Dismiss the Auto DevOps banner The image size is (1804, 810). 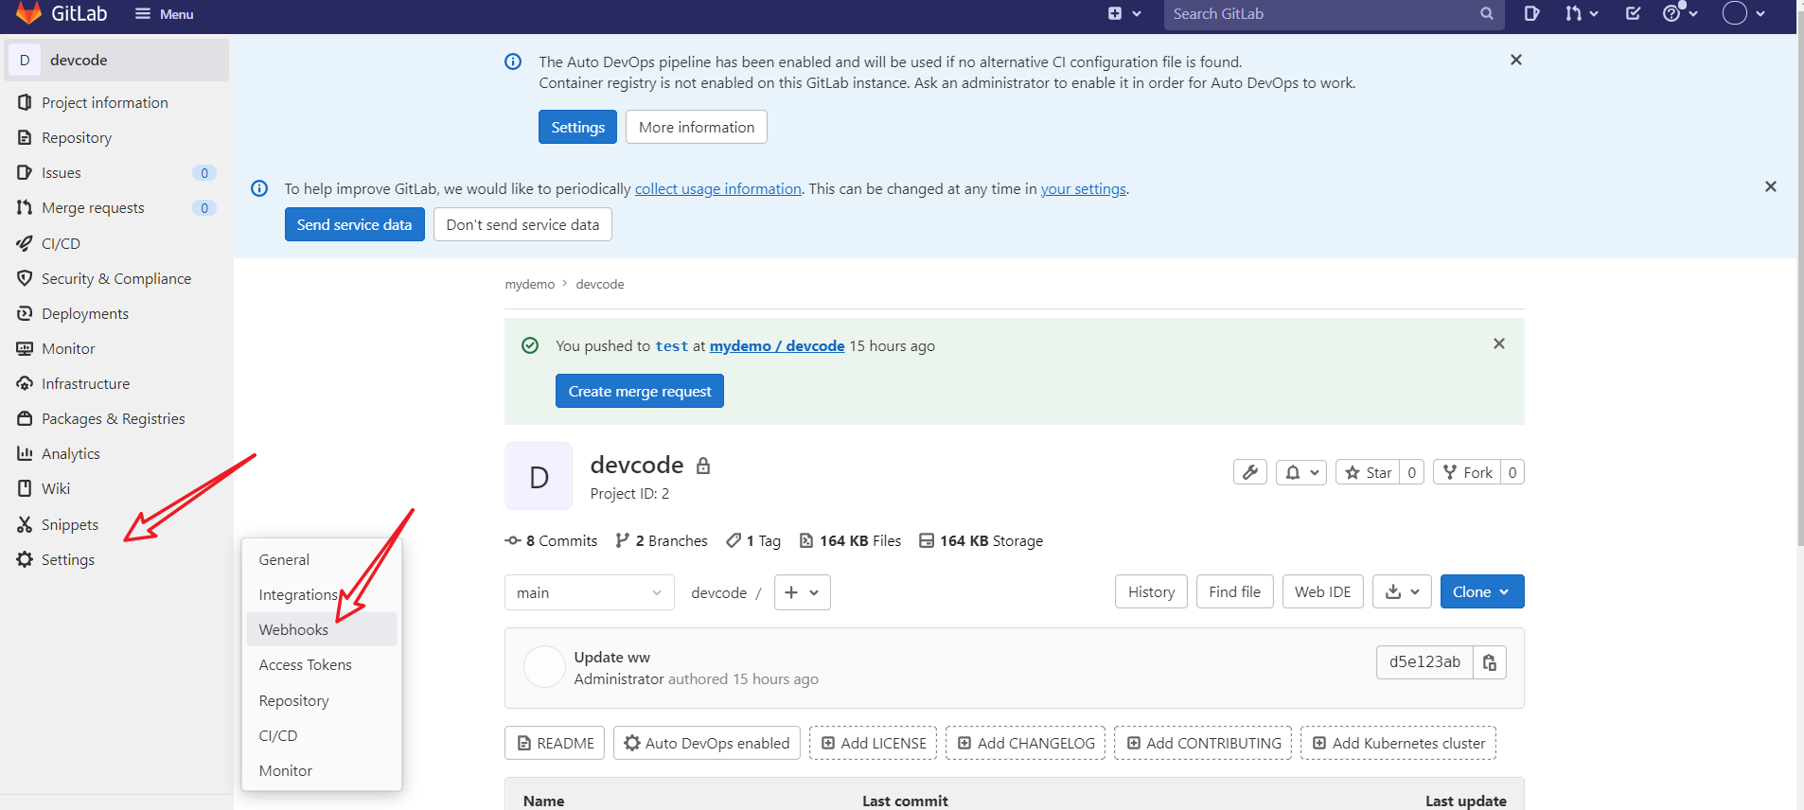pyautogui.click(x=1516, y=60)
